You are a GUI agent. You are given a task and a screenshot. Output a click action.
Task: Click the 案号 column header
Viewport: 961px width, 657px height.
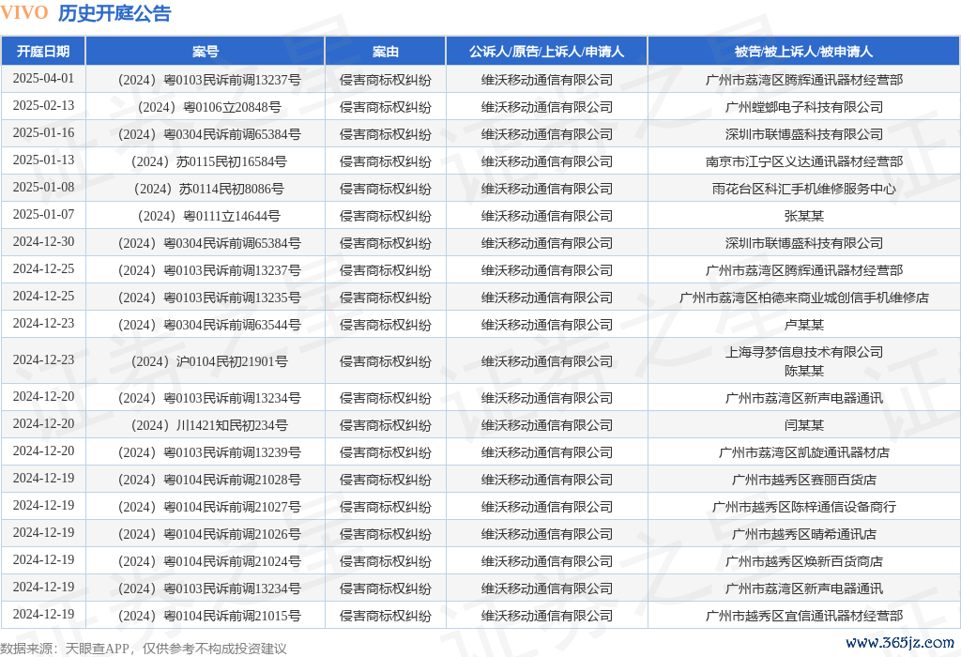(206, 52)
